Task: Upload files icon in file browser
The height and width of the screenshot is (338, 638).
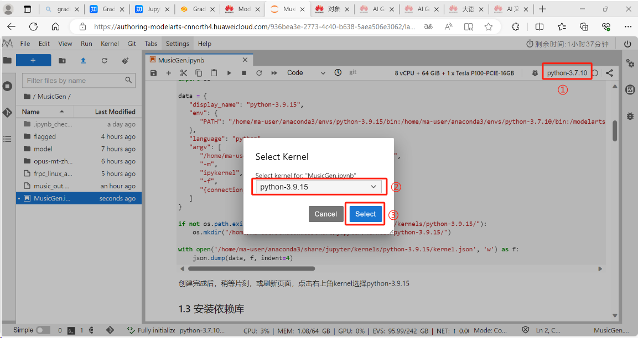Action: tap(83, 61)
